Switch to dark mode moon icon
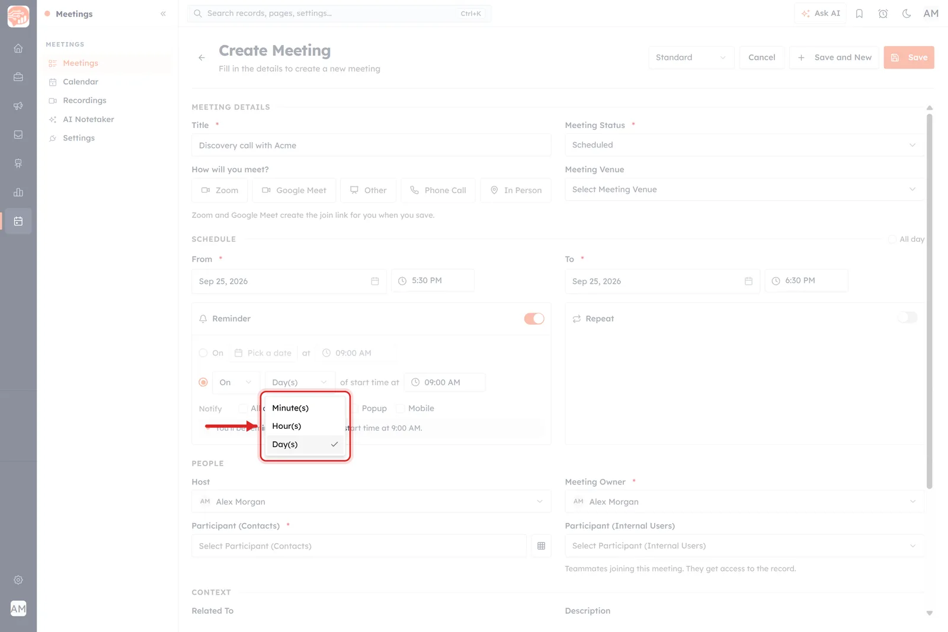 pos(907,14)
